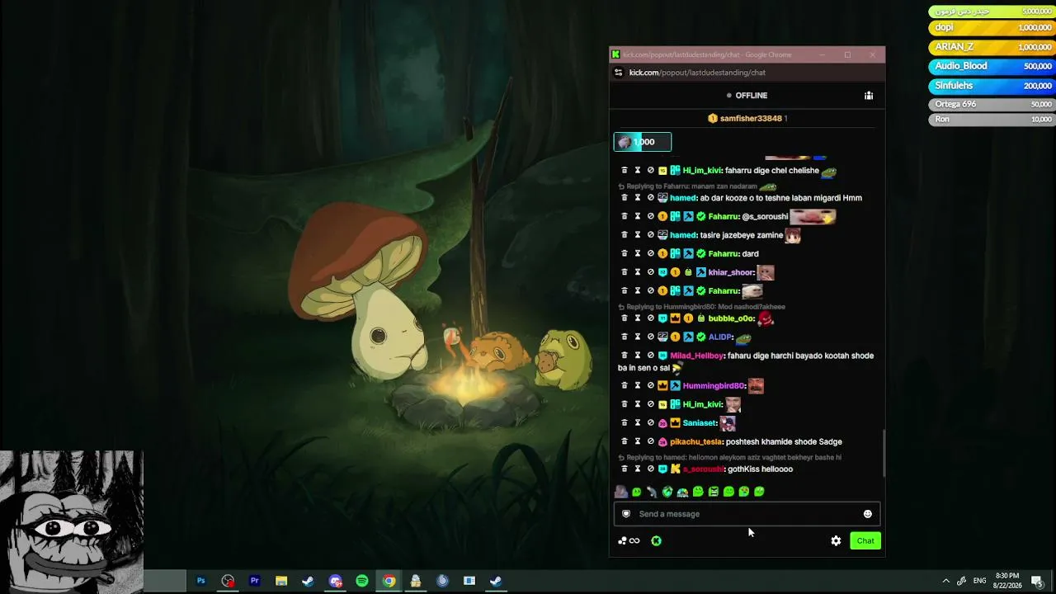Screen dimensions: 1056x594
Task: Open Discord from the taskbar
Action: 335,581
